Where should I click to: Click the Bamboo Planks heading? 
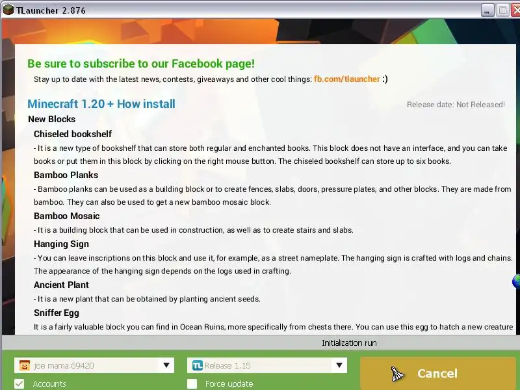[66, 175]
